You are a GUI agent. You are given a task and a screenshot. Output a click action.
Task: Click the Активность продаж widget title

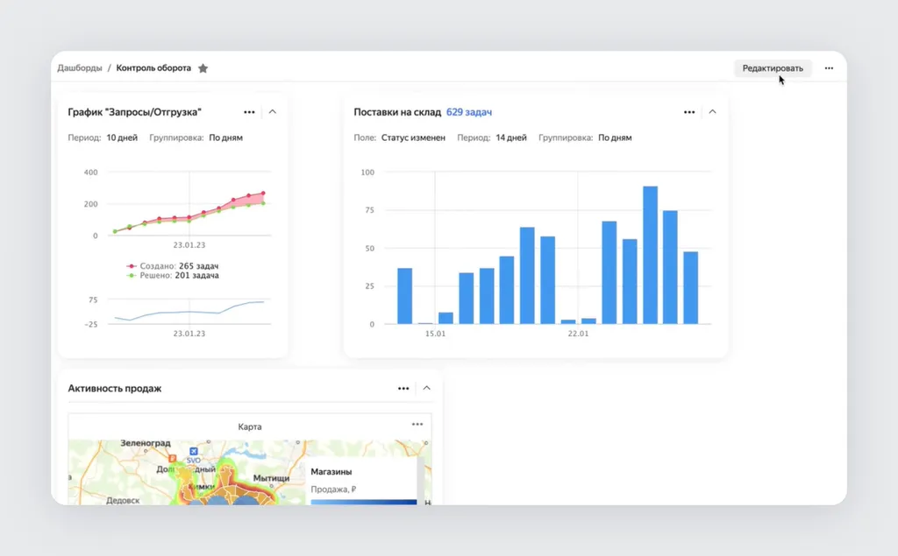115,389
